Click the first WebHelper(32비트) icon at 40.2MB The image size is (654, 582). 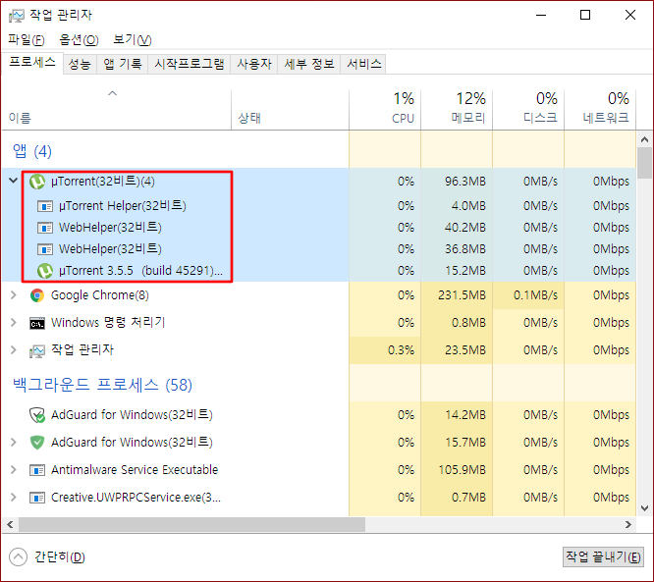pyautogui.click(x=45, y=228)
